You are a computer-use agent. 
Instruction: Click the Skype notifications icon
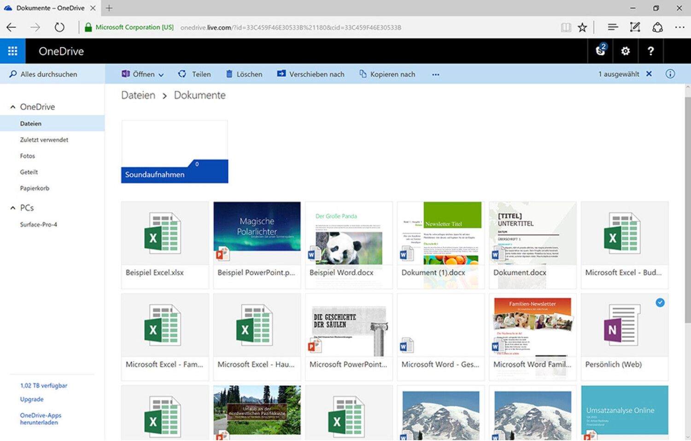click(601, 51)
